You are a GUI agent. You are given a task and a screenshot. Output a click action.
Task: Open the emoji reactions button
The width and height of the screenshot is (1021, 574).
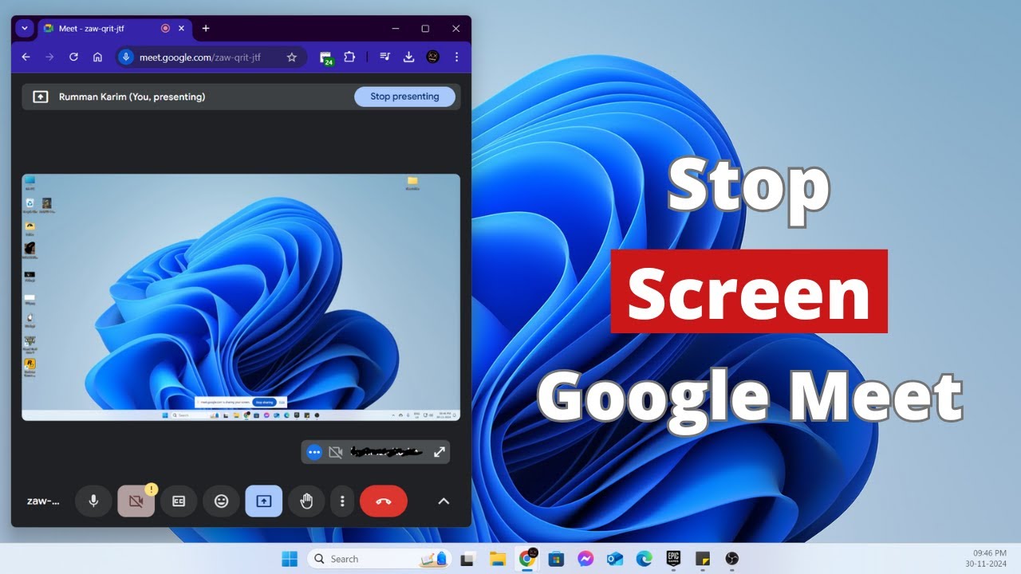221,501
